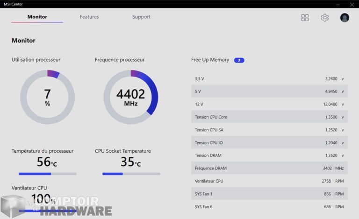Select the 3,3 V row
This screenshot has height=219, width=359.
(x=269, y=78)
